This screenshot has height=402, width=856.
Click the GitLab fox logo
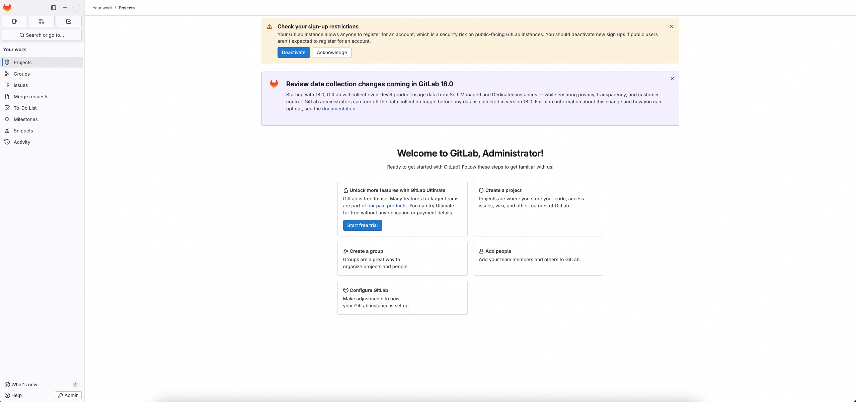tap(7, 7)
